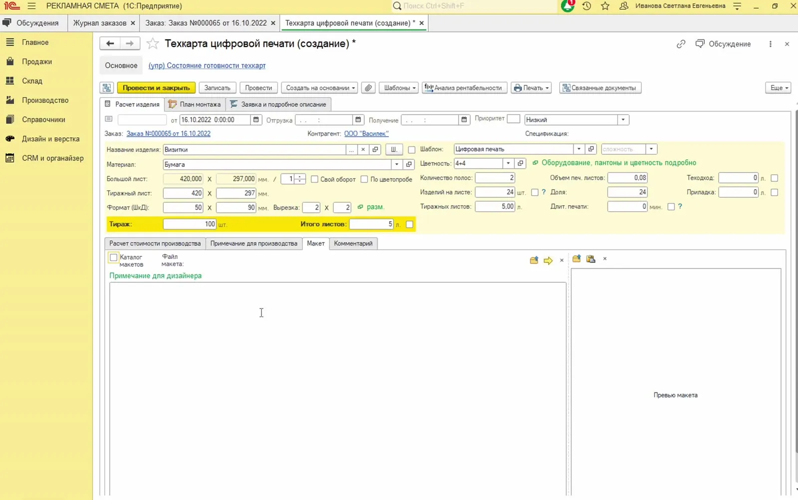
Task: Open Комментарий tab
Action: click(x=353, y=243)
